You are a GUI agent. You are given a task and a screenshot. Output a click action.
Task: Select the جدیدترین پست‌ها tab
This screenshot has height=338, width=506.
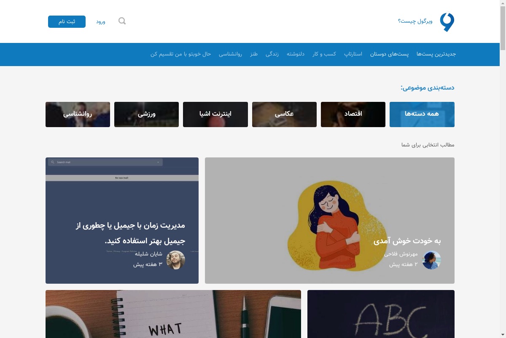click(x=436, y=54)
